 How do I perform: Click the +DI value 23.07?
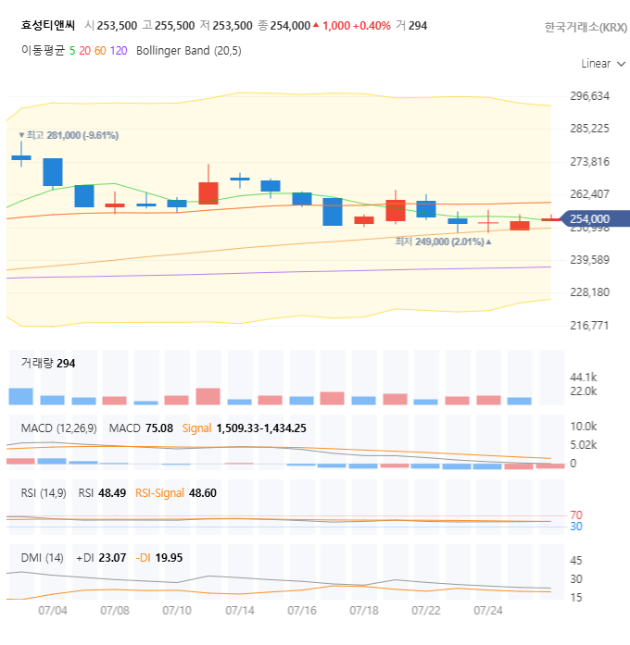coord(112,558)
